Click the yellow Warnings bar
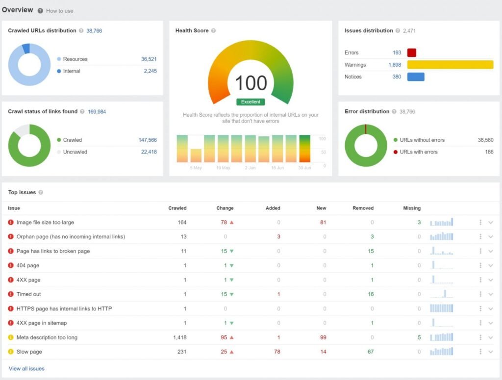 tap(450, 65)
